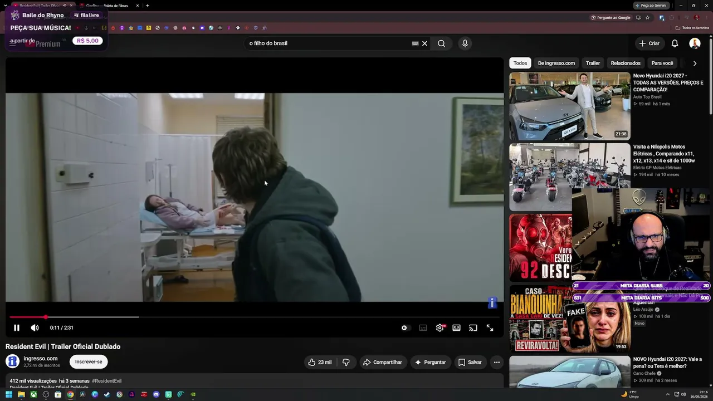Open the Novo Hyundai i20 2027 versões video title
713x401 pixels.
[x=668, y=82]
